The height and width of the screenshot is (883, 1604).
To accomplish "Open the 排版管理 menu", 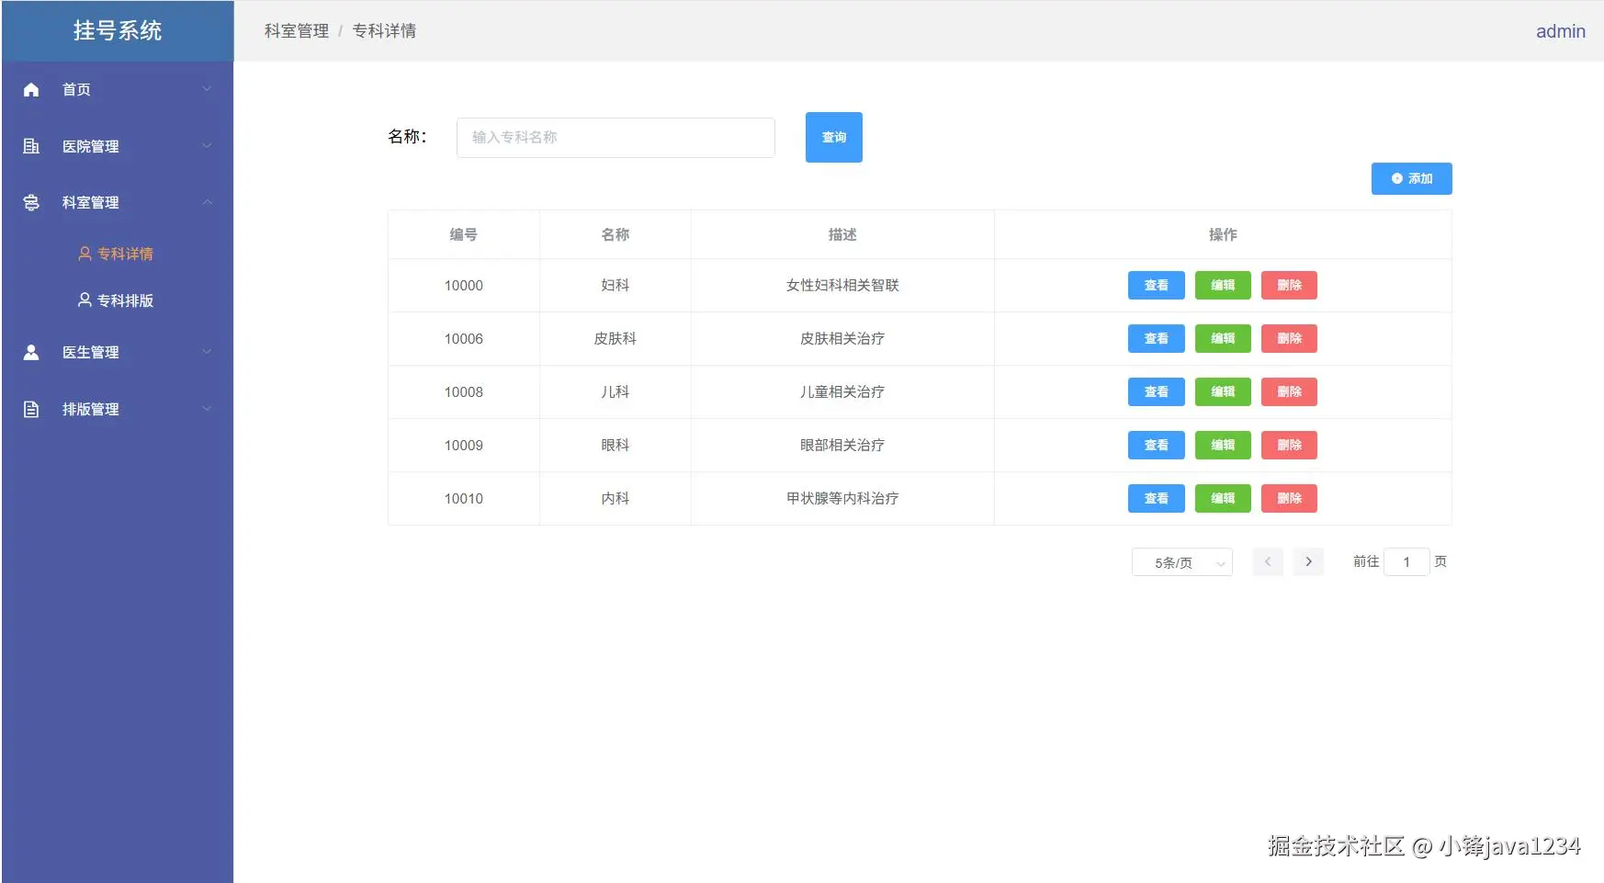I will [118, 409].
